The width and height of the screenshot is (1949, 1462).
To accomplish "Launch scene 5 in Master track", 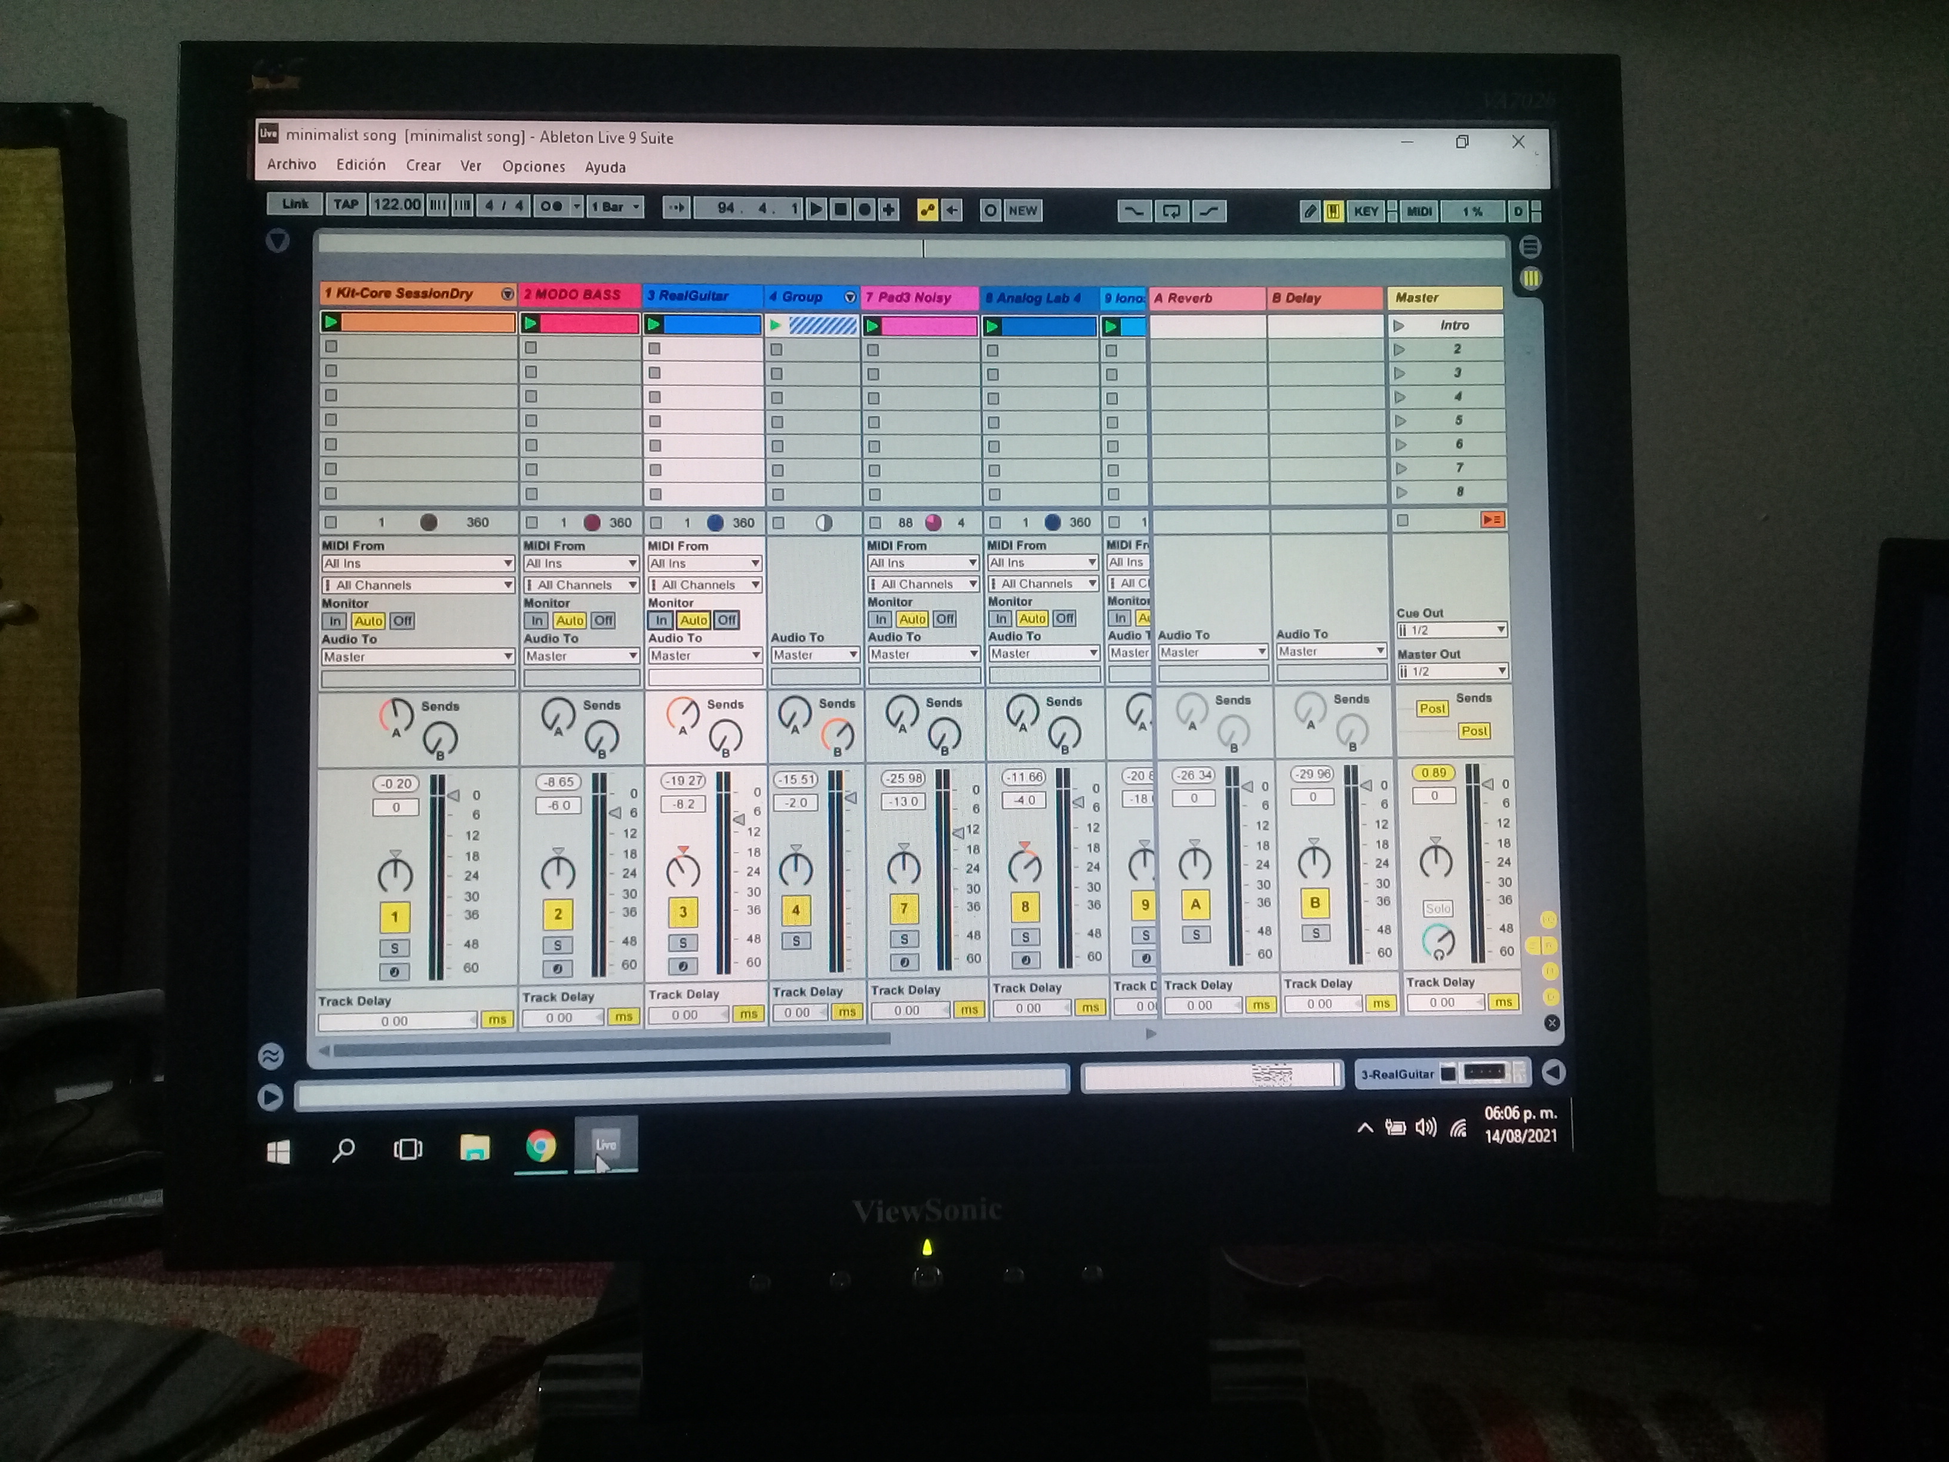I will pyautogui.click(x=1400, y=421).
